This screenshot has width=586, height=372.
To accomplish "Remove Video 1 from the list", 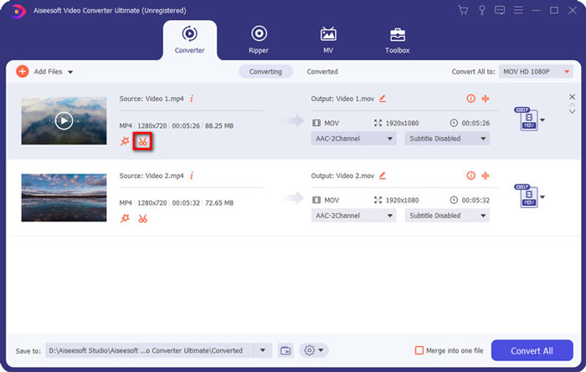I will coord(572,97).
